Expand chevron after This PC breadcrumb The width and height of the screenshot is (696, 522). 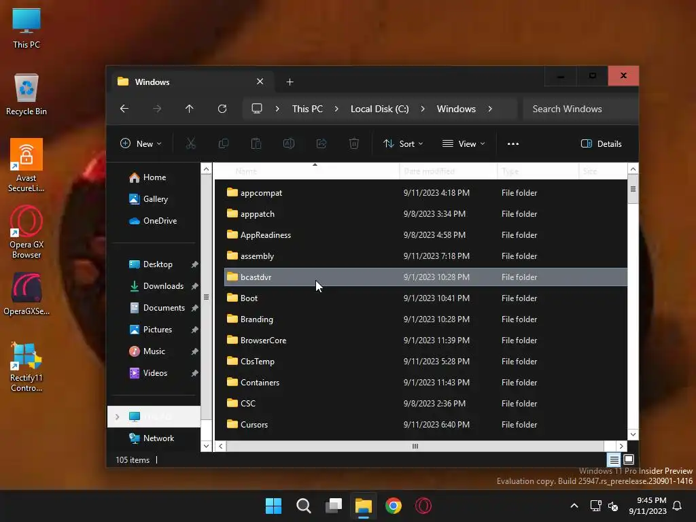tap(336, 109)
